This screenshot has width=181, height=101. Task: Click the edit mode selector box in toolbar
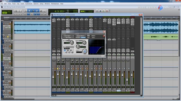7,12
